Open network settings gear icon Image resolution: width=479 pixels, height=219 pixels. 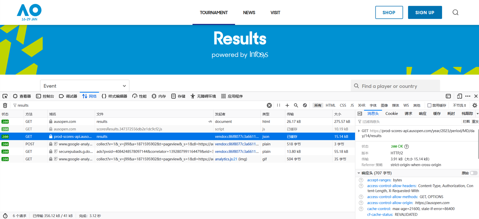pos(475,105)
